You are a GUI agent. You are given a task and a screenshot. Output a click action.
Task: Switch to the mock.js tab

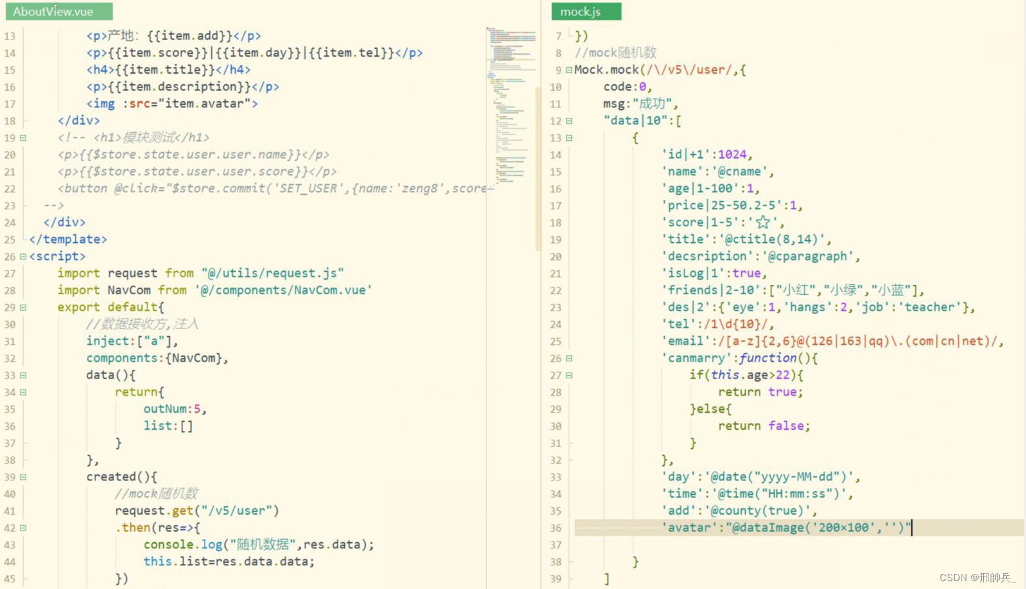click(586, 11)
